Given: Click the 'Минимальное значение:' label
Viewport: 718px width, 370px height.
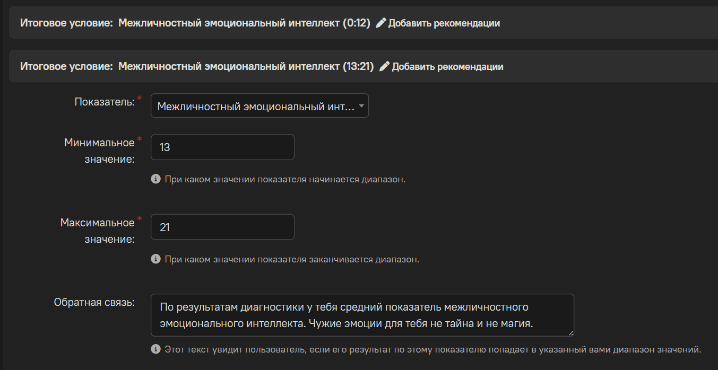Looking at the screenshot, I should pyautogui.click(x=99, y=151).
